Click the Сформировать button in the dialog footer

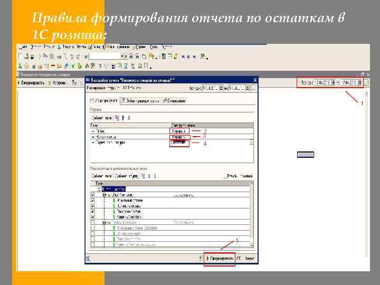pos(220,259)
